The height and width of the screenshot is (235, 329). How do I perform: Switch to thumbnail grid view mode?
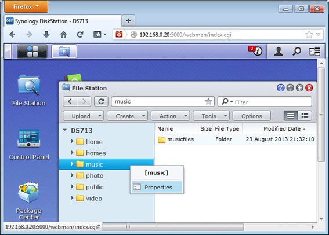[x=305, y=116]
